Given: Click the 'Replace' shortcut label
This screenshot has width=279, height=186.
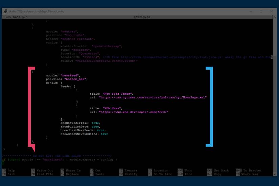Looking at the screenshot, I should click(72, 174).
